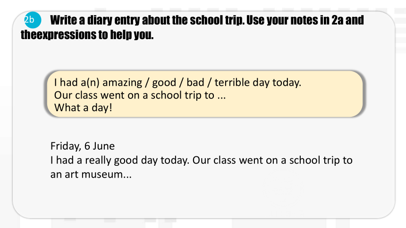This screenshot has width=406, height=228.
Task: Click the word 'diary' in the heading
Action: coord(100,20)
